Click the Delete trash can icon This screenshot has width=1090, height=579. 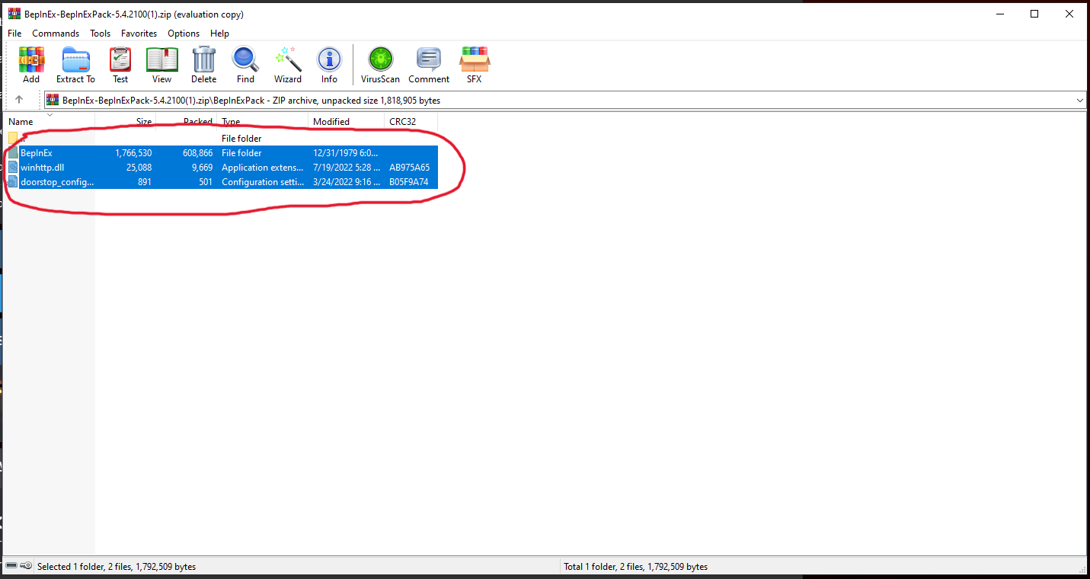203,59
